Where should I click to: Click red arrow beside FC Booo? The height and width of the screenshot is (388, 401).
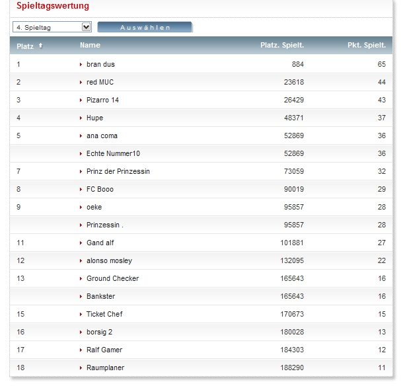click(x=81, y=190)
